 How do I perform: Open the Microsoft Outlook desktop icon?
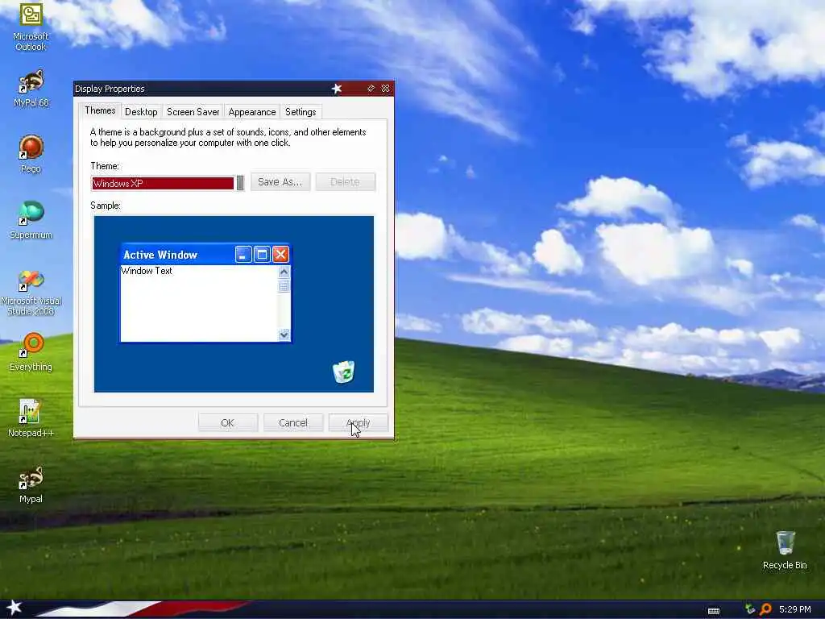(x=31, y=27)
